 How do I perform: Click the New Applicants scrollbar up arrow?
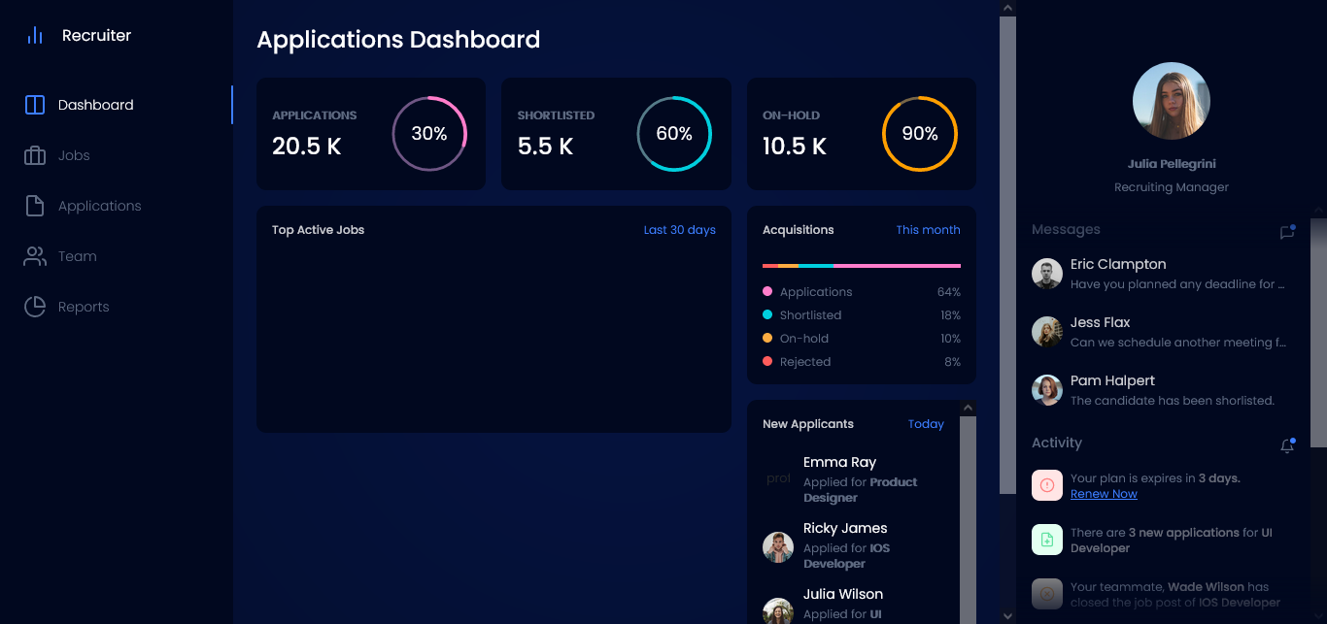click(968, 409)
